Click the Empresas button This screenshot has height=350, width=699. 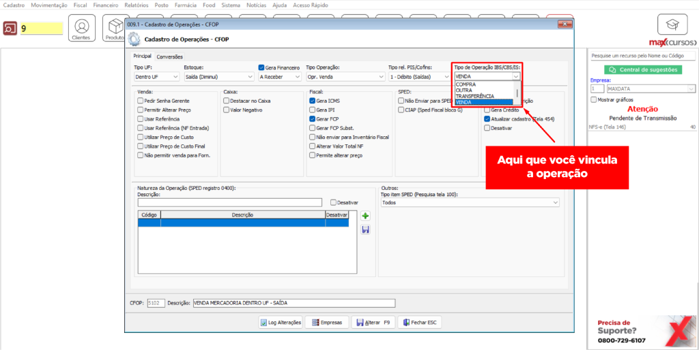point(327,322)
